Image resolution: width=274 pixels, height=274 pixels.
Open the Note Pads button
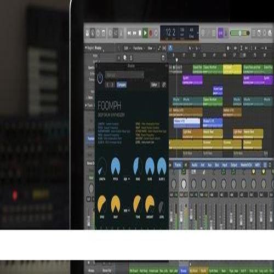[259, 33]
